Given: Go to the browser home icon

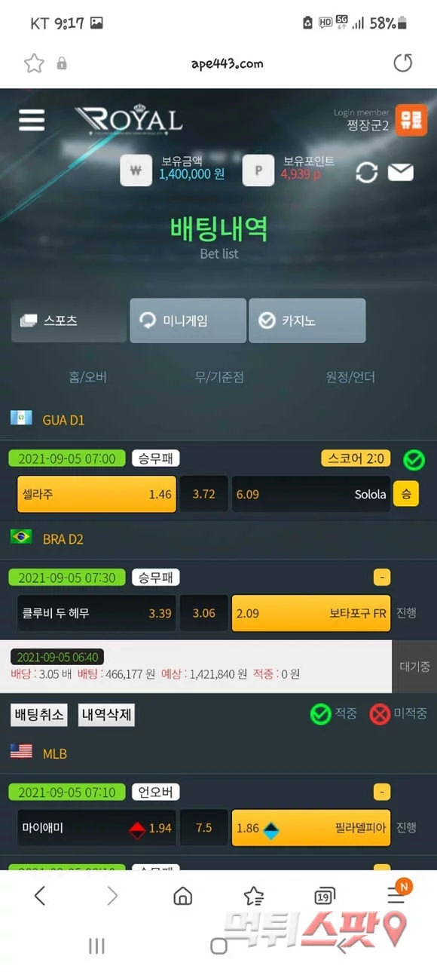Looking at the screenshot, I should [x=182, y=896].
